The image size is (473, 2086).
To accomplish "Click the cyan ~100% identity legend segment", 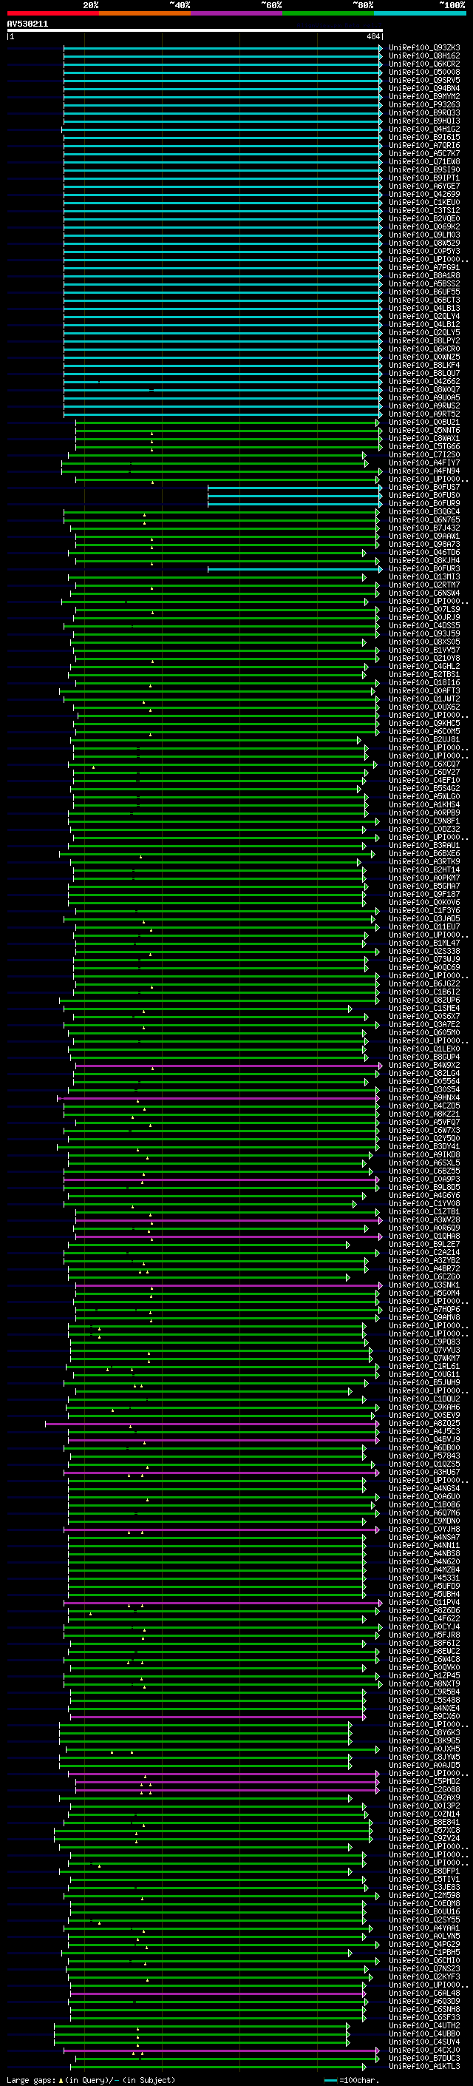I will coord(420,13).
